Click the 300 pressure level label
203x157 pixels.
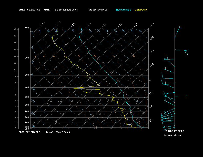[27, 75]
